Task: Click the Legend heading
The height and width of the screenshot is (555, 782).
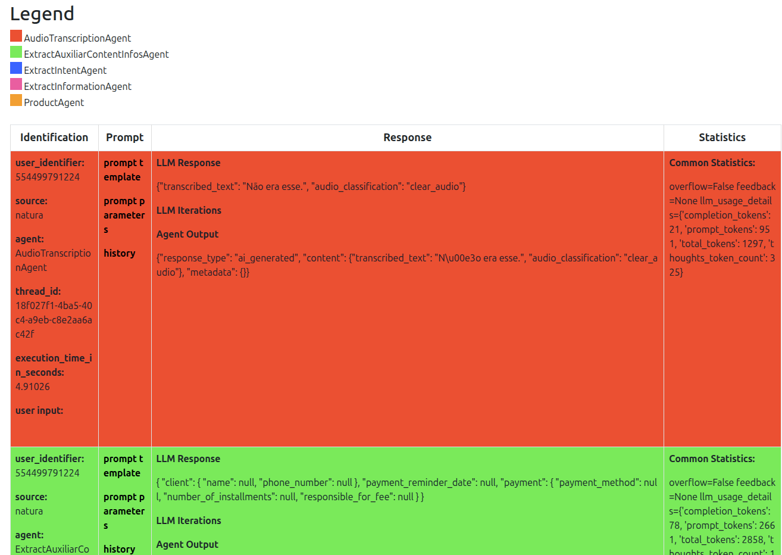Action: pos(42,14)
